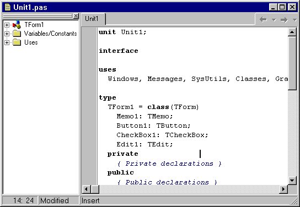Click the horizontal scrollbar left arrow

[x=87, y=189]
